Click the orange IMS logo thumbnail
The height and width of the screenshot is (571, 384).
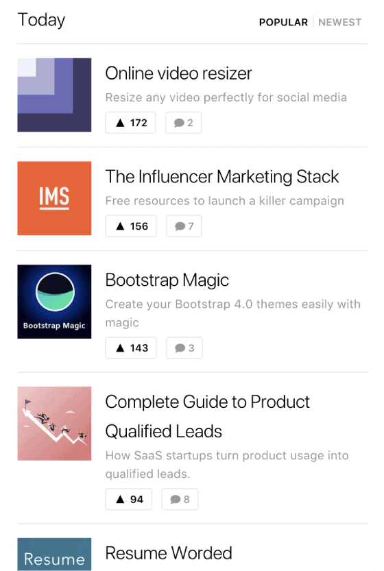coord(54,198)
